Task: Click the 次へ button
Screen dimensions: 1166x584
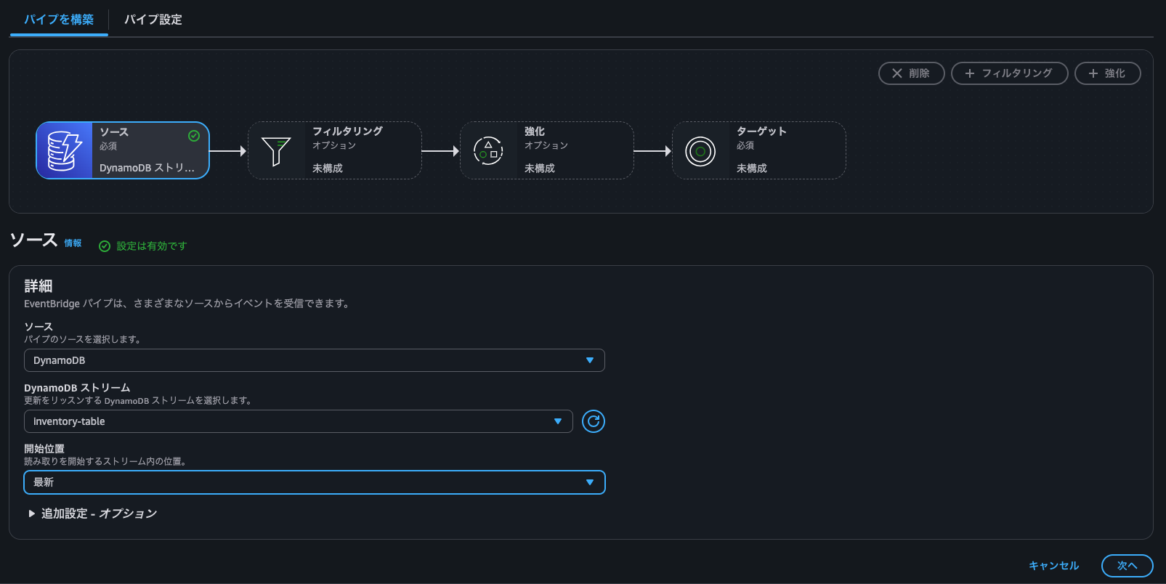Action: tap(1127, 566)
